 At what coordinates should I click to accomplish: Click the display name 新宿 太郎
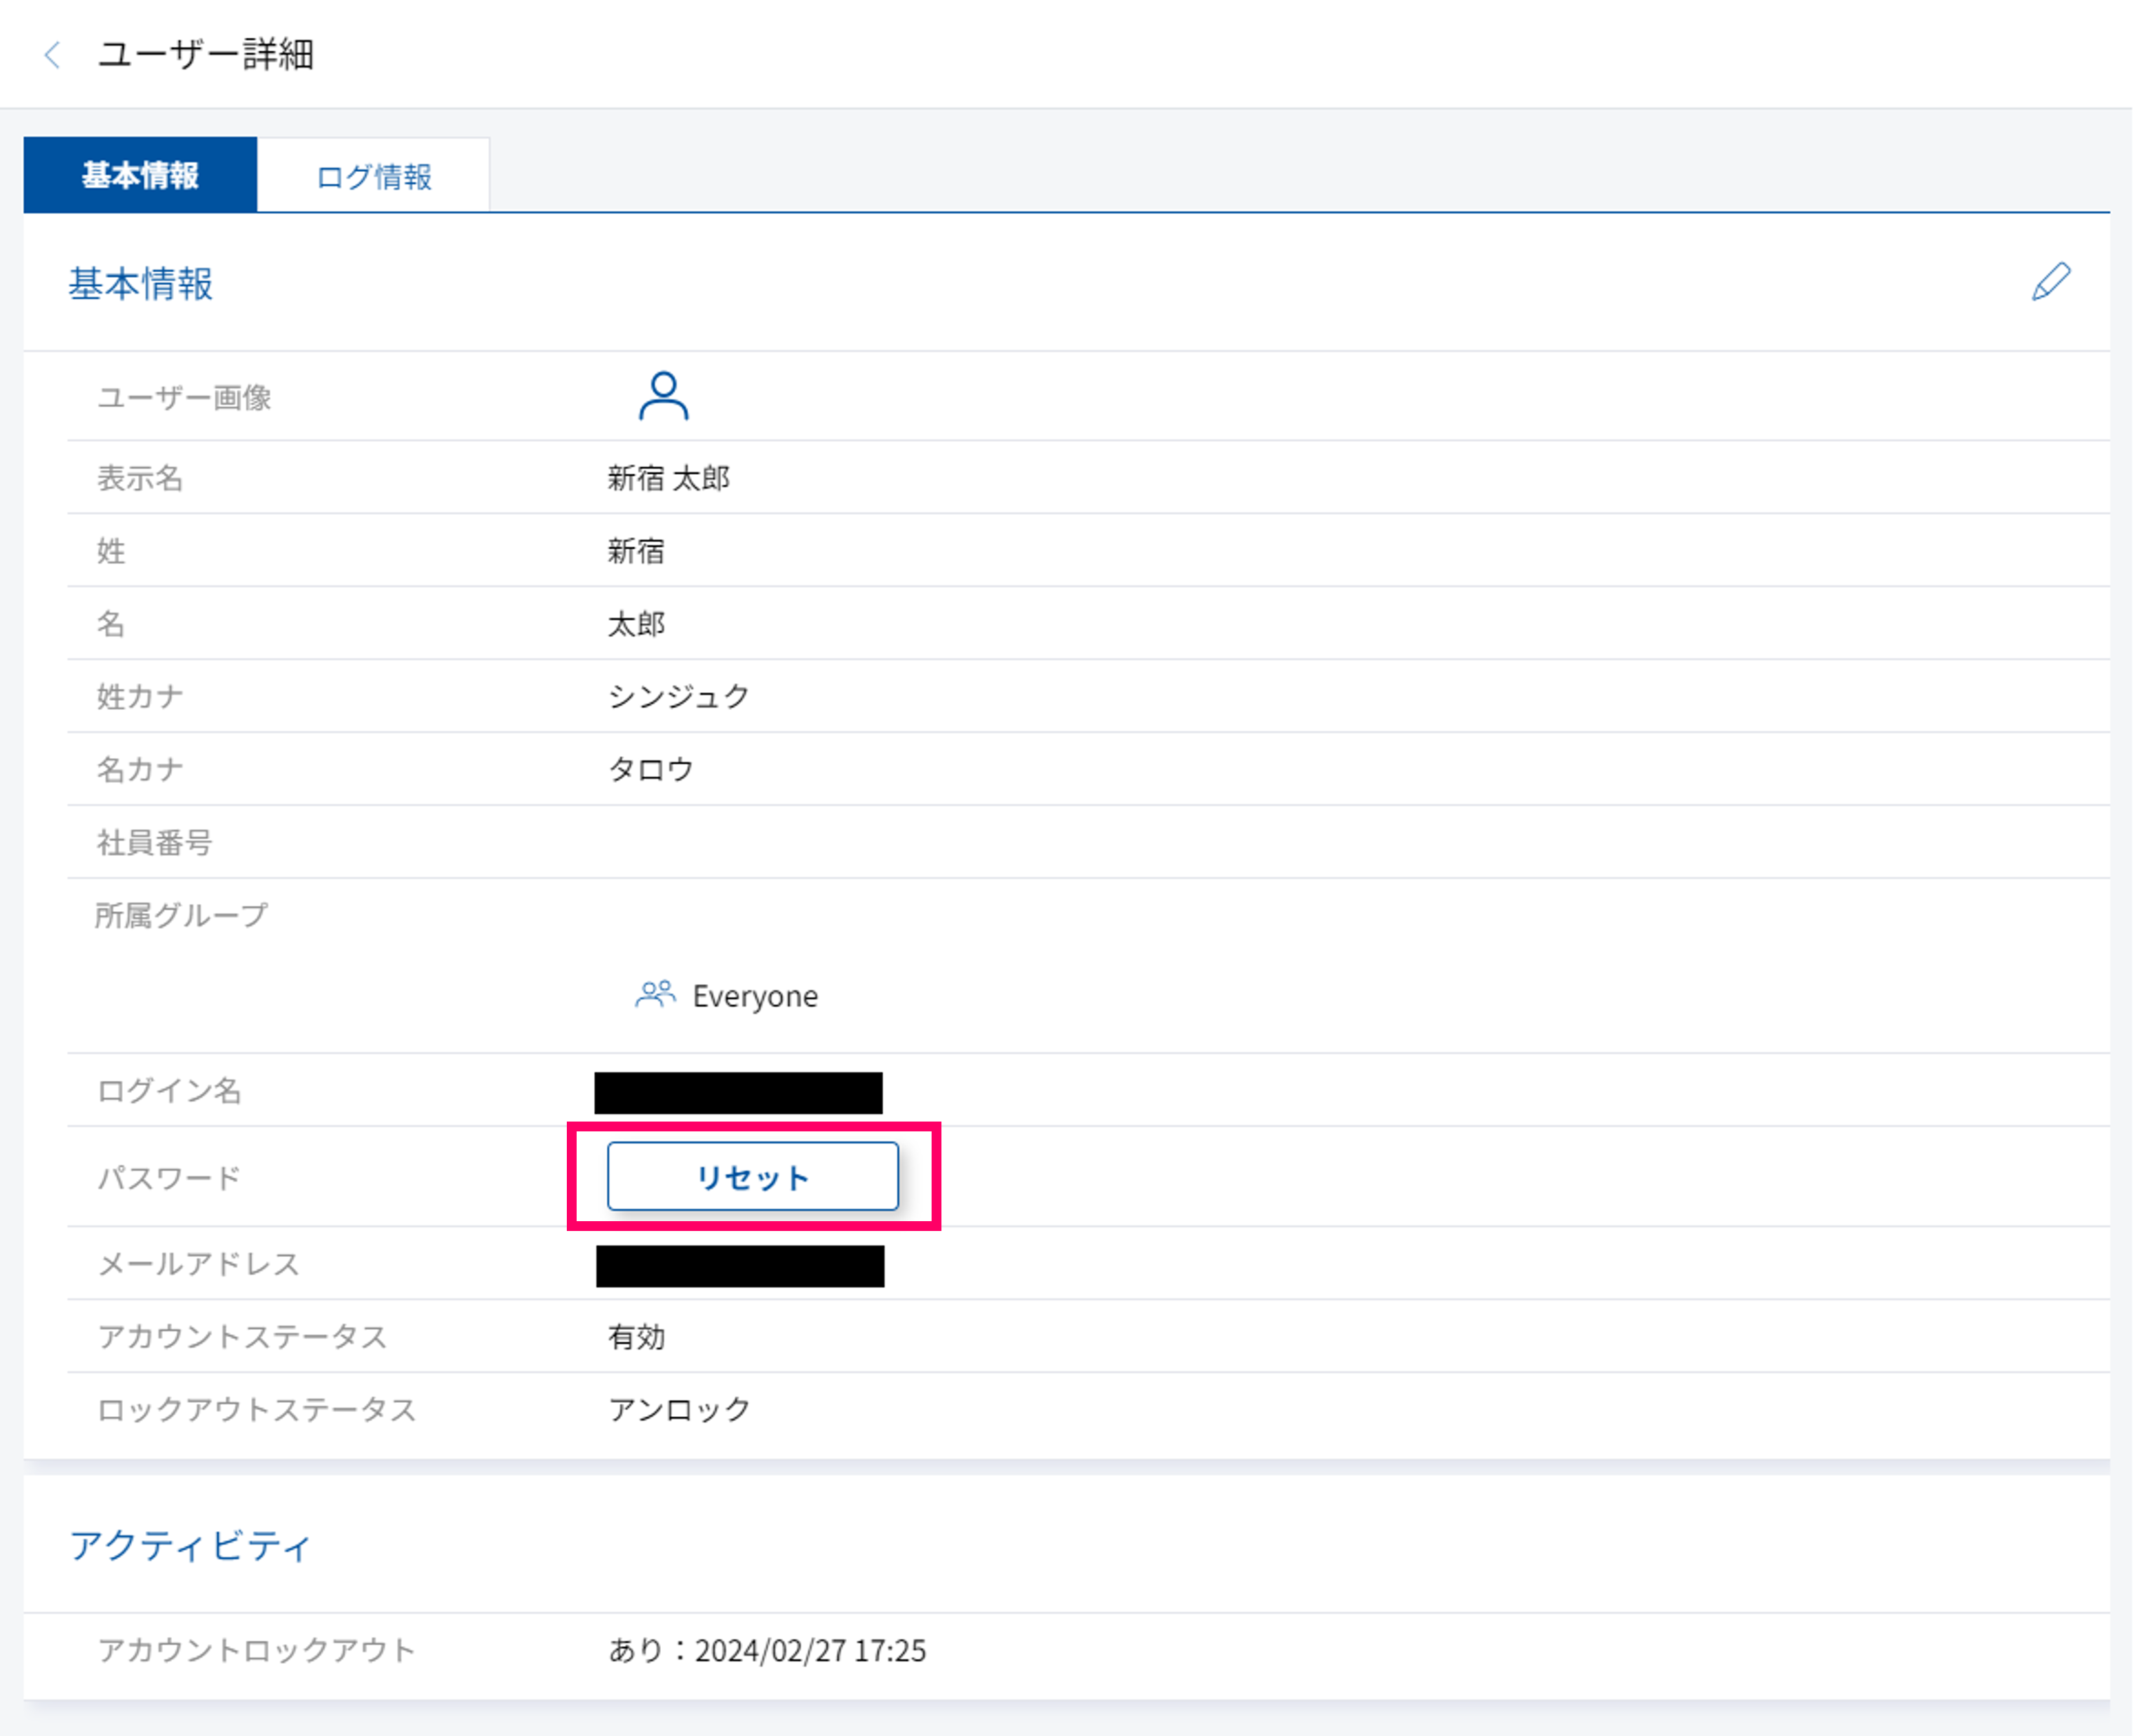(668, 478)
